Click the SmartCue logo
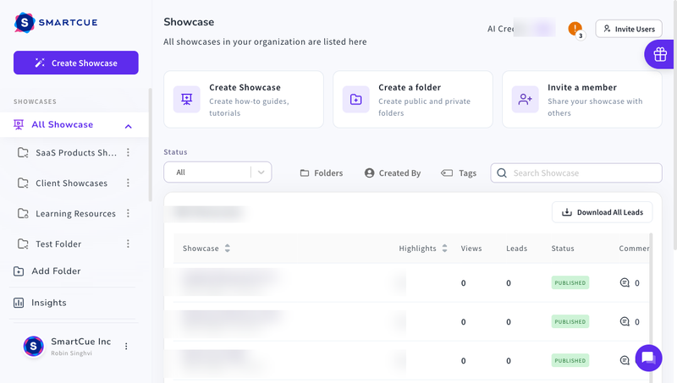The image size is (677, 383). coord(56,23)
